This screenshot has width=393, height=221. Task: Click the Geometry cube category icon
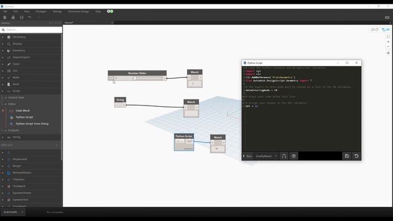coord(9,50)
